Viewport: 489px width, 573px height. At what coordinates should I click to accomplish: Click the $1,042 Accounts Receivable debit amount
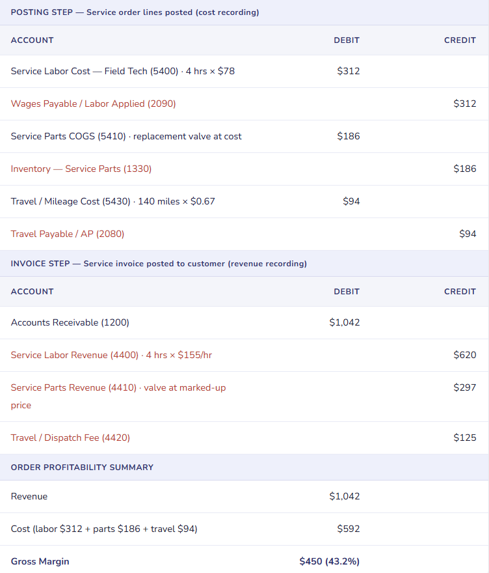point(344,322)
